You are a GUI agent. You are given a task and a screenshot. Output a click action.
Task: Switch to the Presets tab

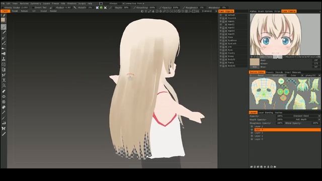(x=270, y=72)
